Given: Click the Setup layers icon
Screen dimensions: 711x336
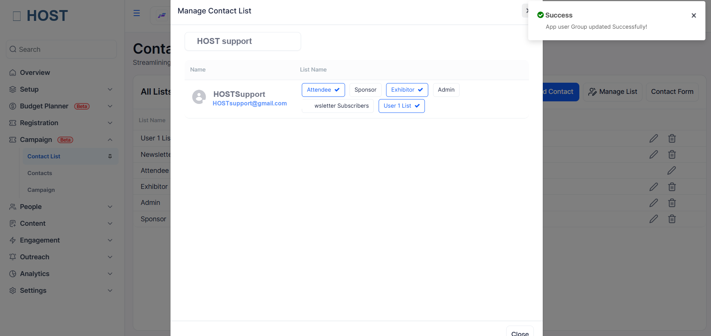Looking at the screenshot, I should [13, 89].
